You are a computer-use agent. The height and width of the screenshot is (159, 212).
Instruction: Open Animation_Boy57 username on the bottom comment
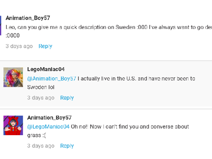pyautogui.click(x=49, y=117)
